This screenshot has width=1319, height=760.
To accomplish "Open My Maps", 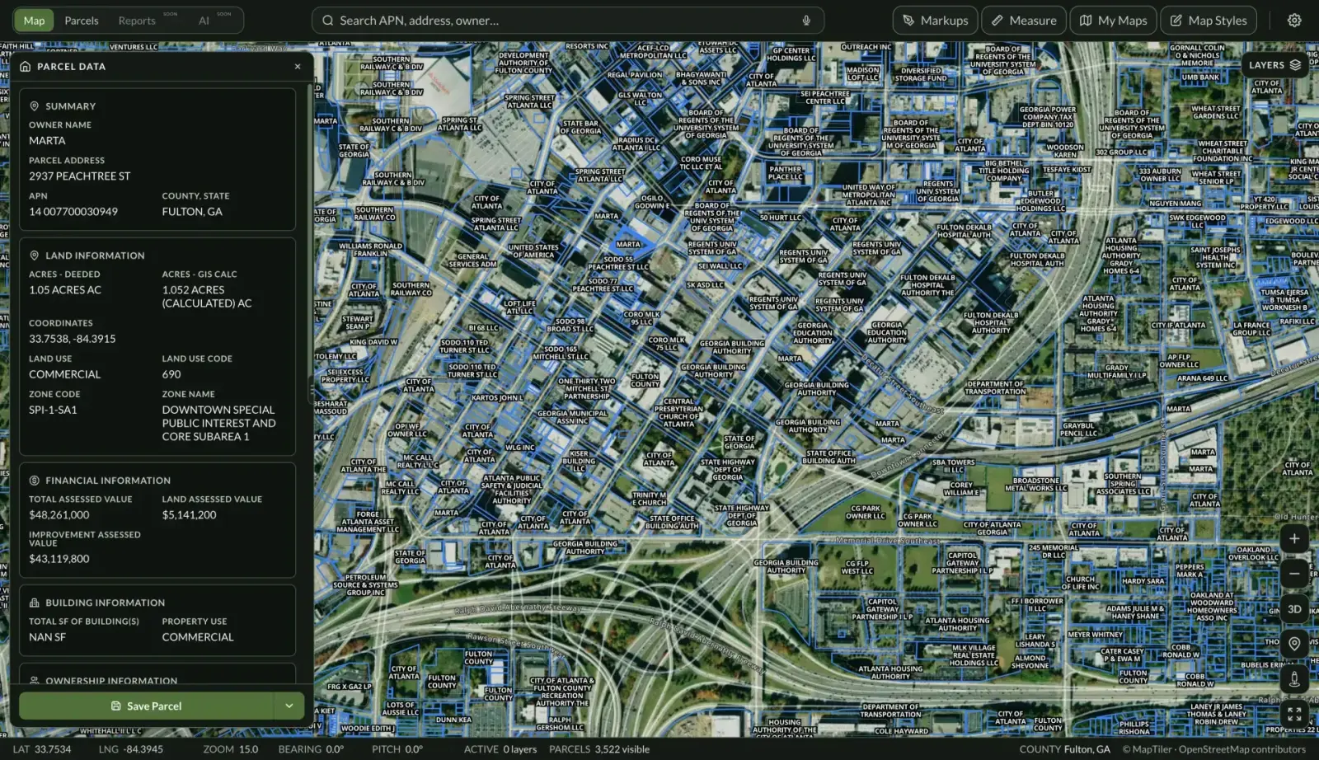I will (1113, 21).
